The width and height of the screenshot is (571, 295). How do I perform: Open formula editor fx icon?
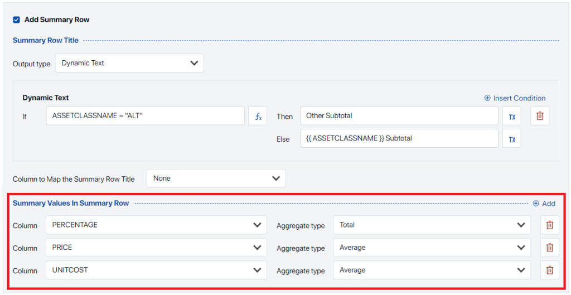coord(258,116)
